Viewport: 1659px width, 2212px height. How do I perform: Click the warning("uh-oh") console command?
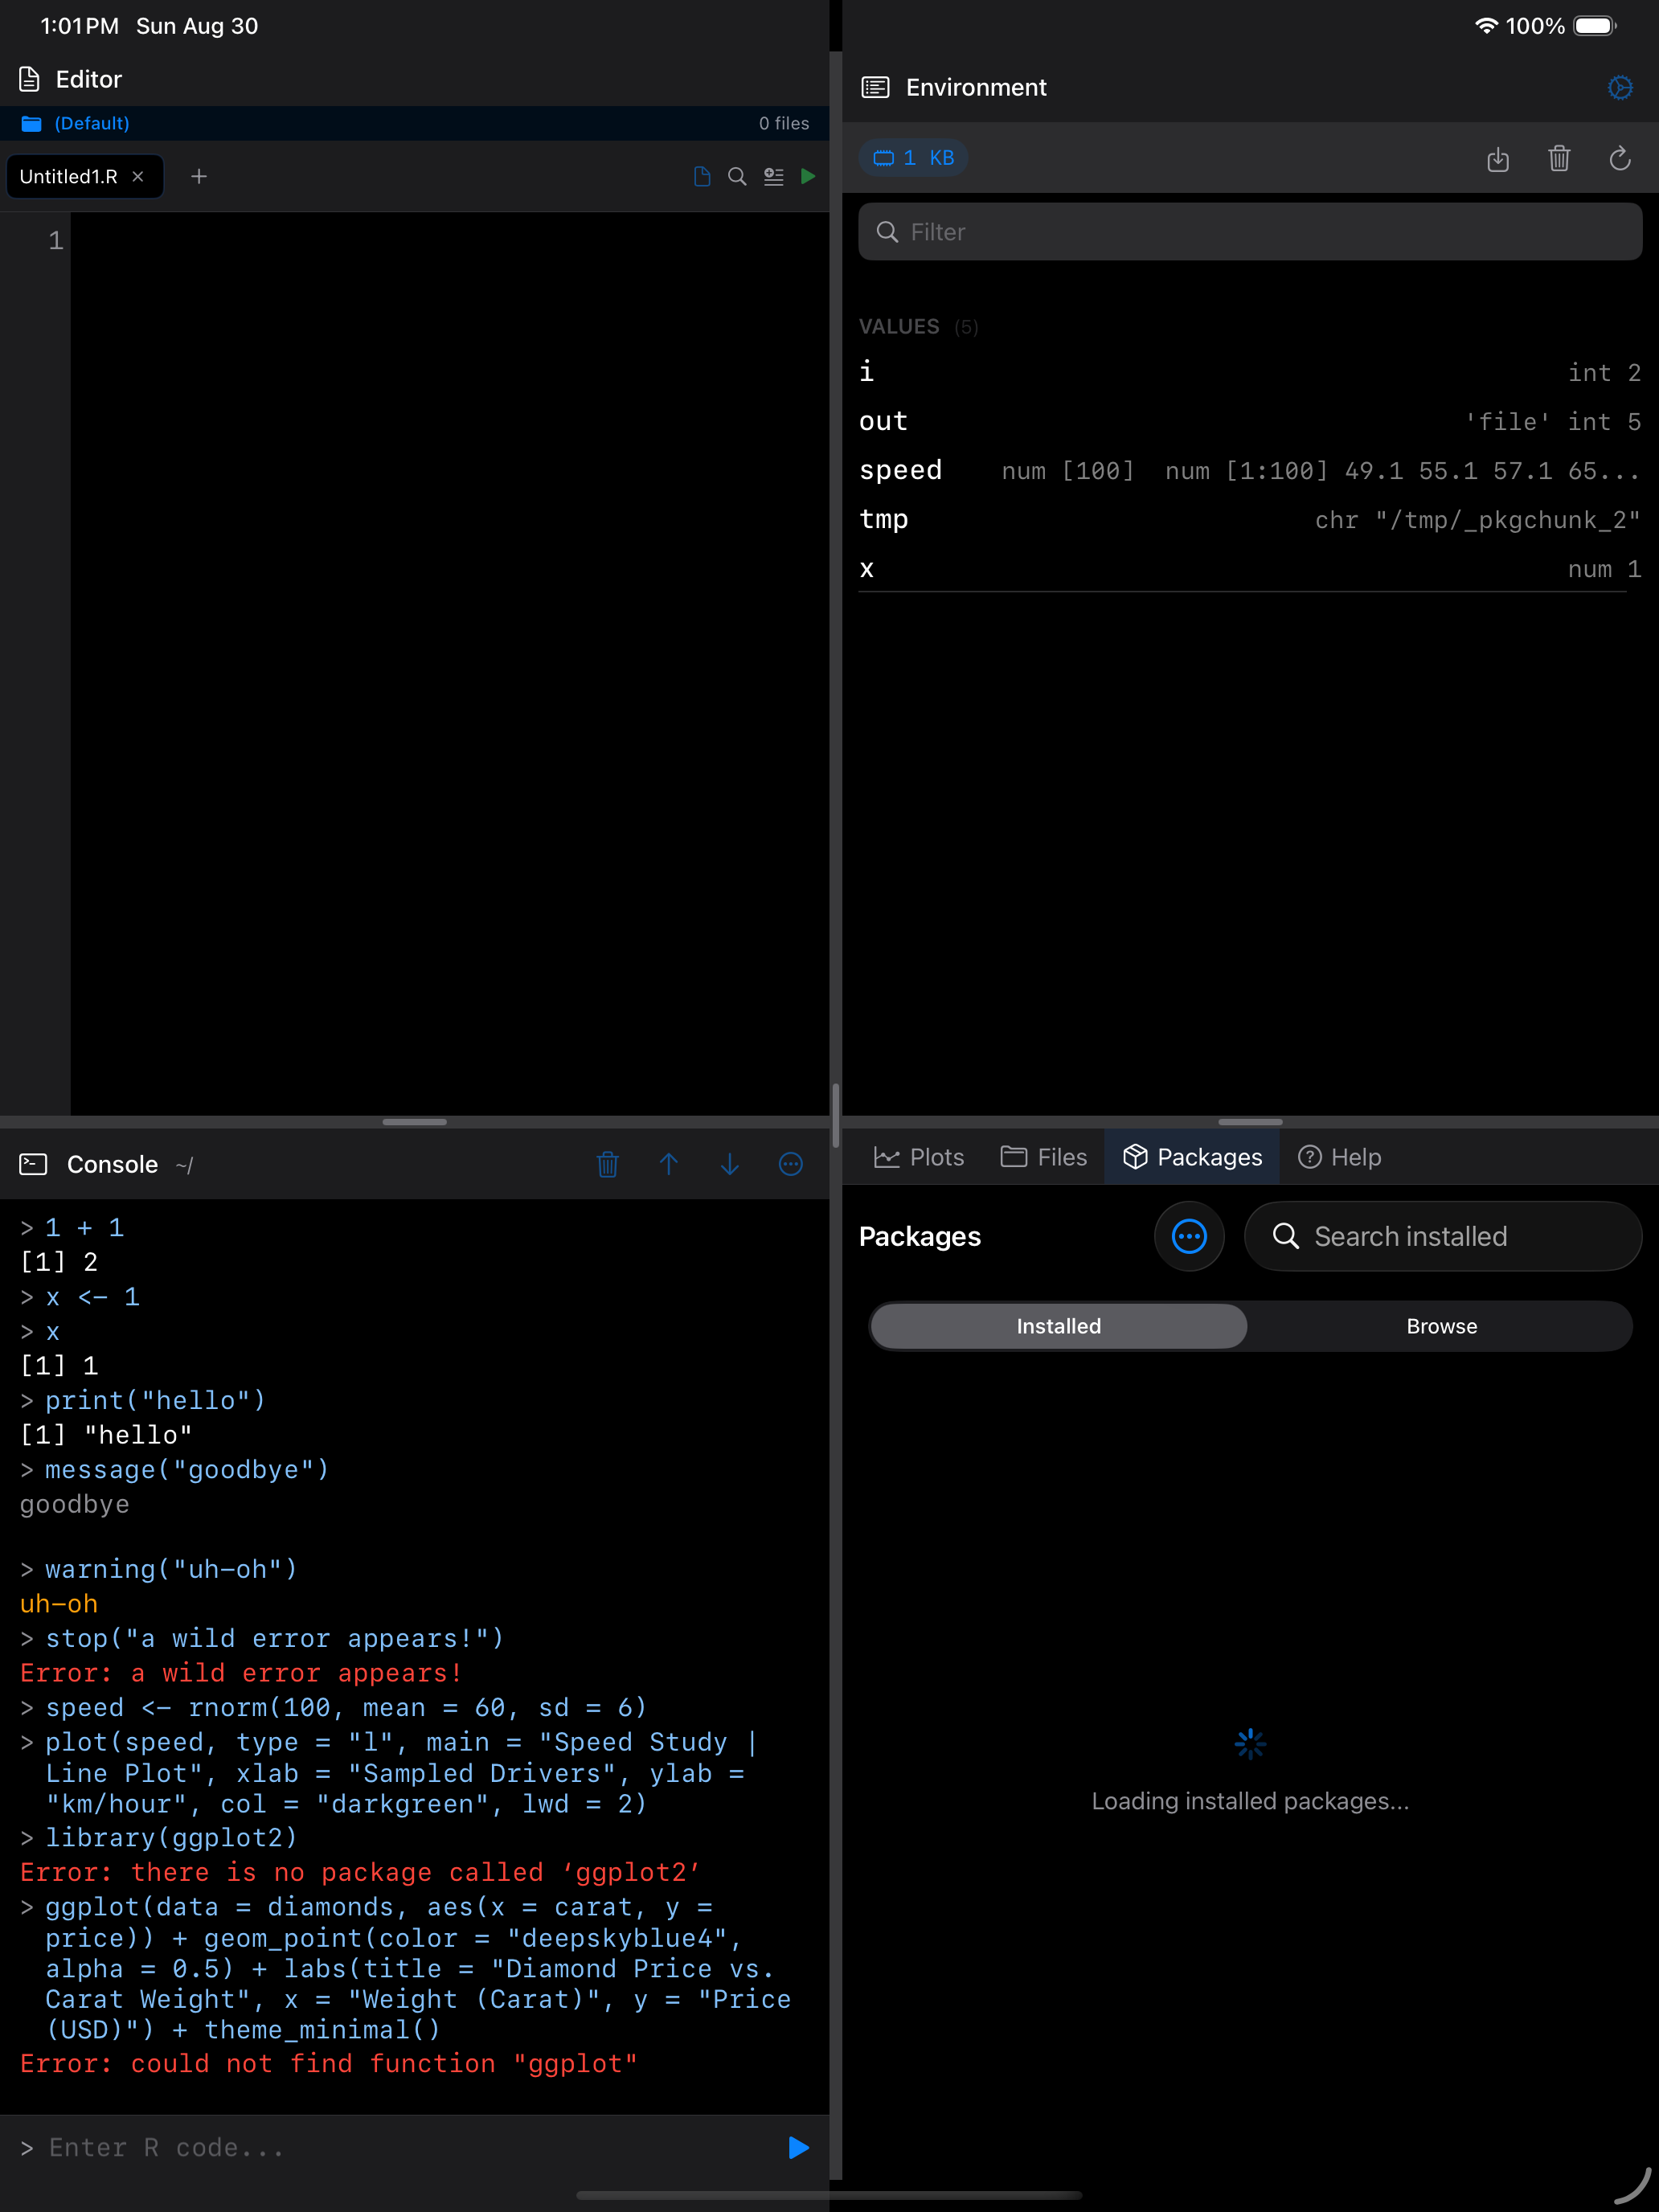(171, 1569)
